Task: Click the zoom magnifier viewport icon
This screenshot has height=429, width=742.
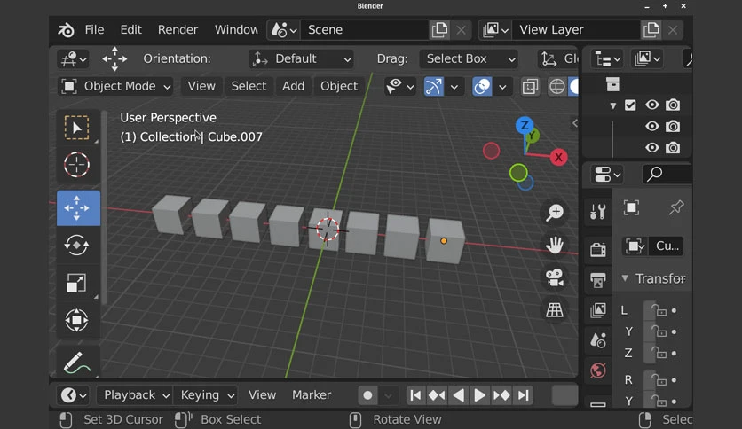Action: pyautogui.click(x=554, y=213)
